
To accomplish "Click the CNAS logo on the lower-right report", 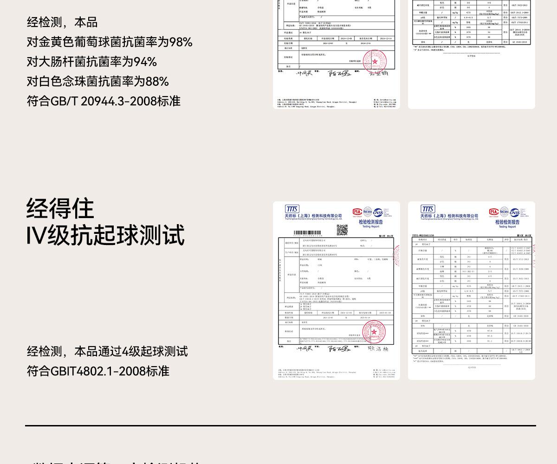I will 514,213.
